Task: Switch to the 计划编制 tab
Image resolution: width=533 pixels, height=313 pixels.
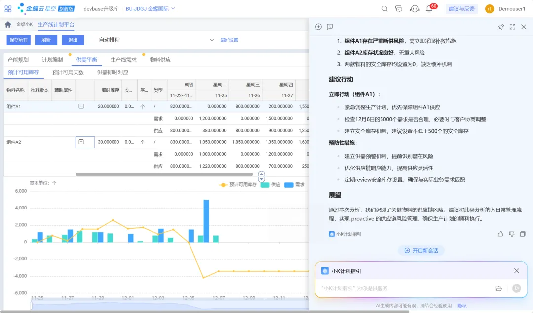Action: [52, 60]
